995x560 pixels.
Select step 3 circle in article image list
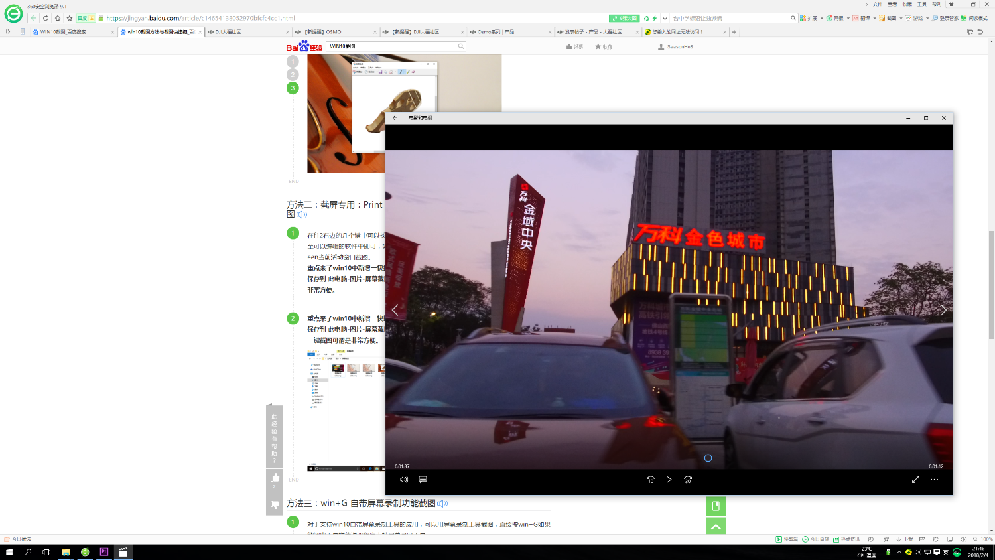point(293,88)
